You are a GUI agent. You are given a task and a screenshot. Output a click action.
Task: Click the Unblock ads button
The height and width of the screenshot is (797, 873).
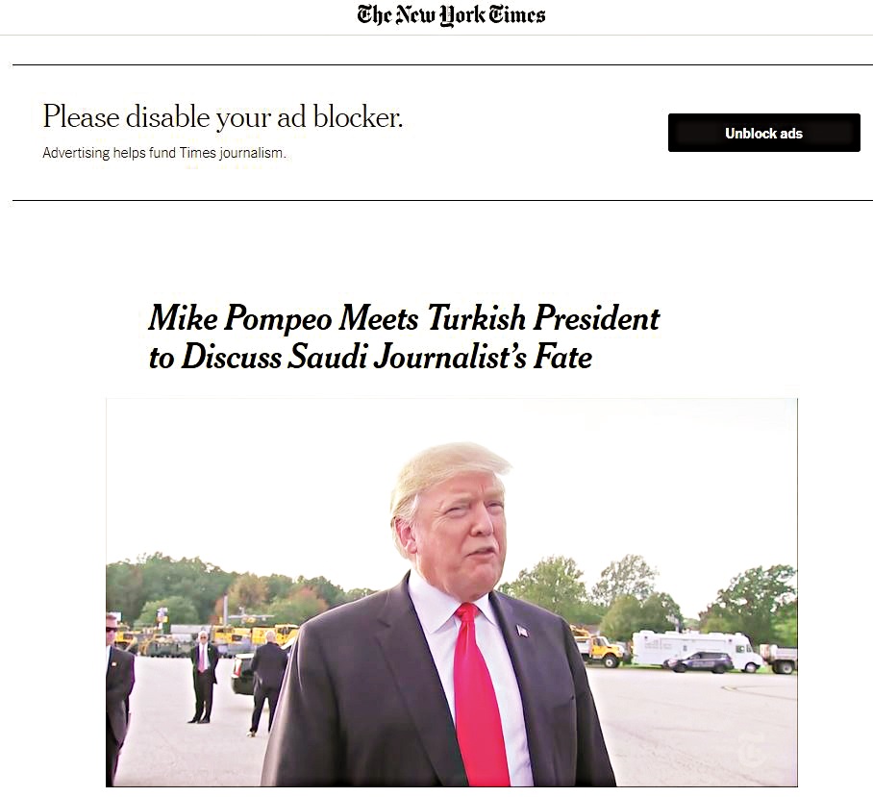point(763,133)
